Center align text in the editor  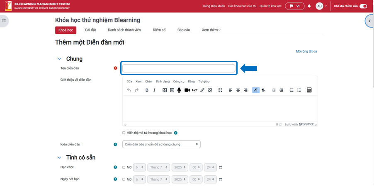coord(238,90)
